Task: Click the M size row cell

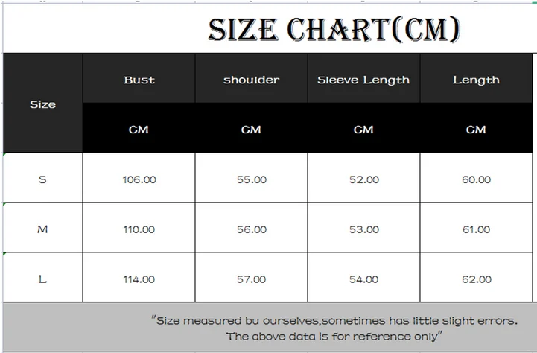Action: [x=42, y=228]
